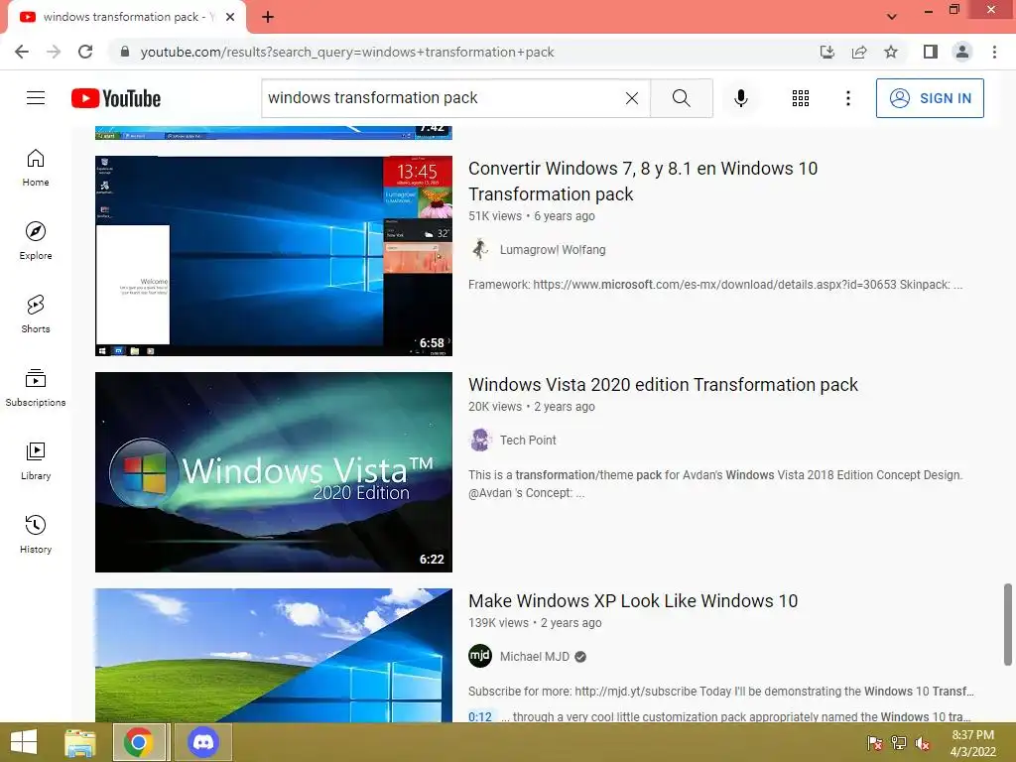Click the Avdan's Windows Vista description snippet
Screen dimensions: 1016x762
click(x=715, y=483)
